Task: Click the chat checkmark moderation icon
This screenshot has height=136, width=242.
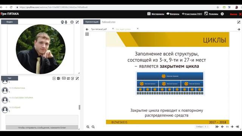Action: click(73, 79)
